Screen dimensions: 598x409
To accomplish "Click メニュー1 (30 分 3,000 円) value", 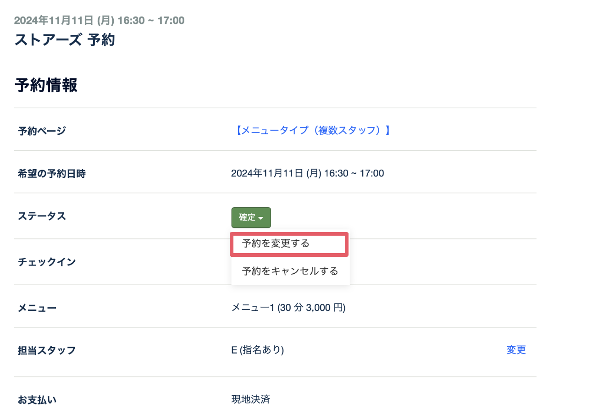I will click(x=288, y=308).
